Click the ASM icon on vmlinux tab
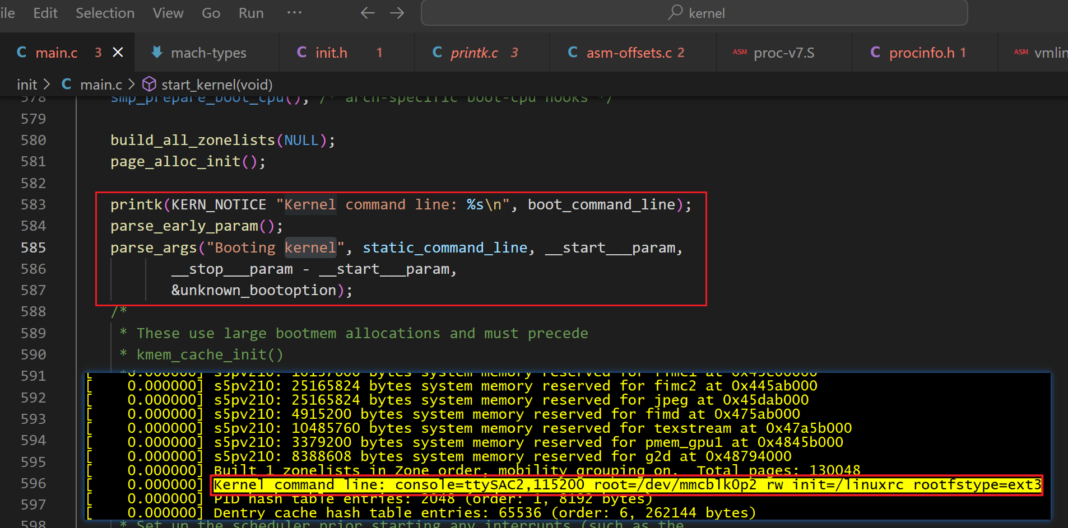 coord(1021,52)
